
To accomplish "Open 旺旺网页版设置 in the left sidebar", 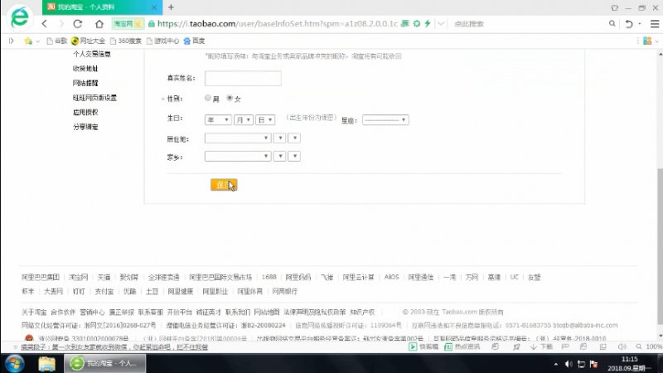I will (x=94, y=98).
